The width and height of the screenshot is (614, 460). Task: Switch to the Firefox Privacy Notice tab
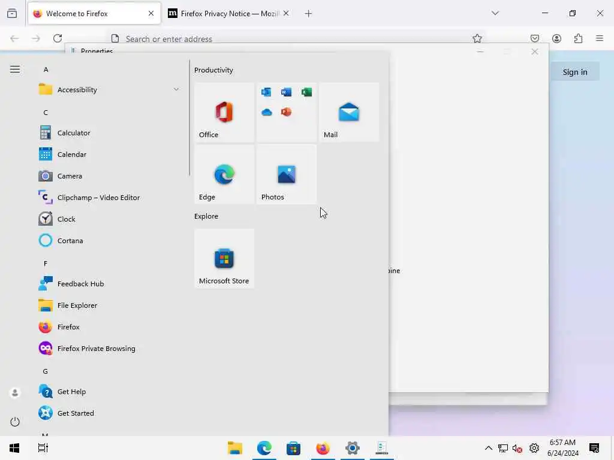(228, 14)
